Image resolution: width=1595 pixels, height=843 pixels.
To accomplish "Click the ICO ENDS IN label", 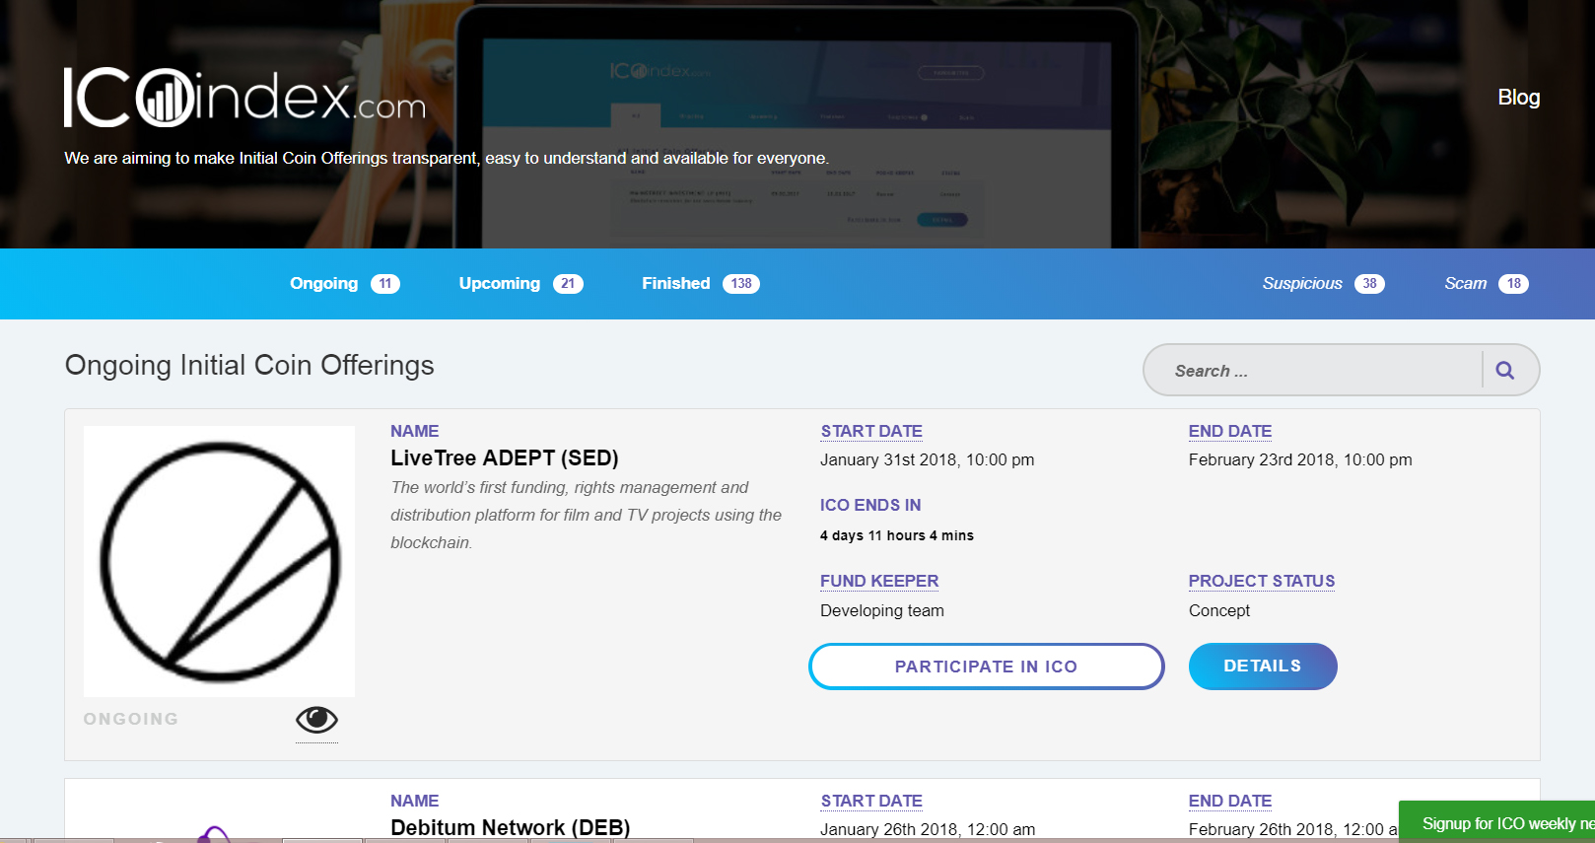I will 870,505.
